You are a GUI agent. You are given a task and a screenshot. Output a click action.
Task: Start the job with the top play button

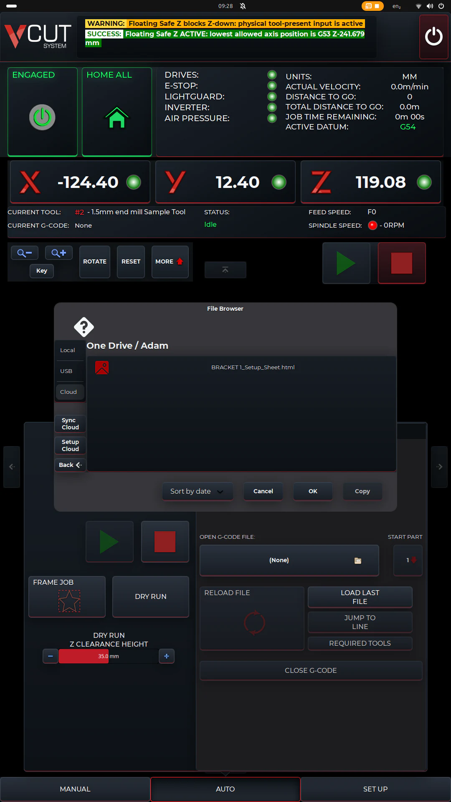click(346, 263)
